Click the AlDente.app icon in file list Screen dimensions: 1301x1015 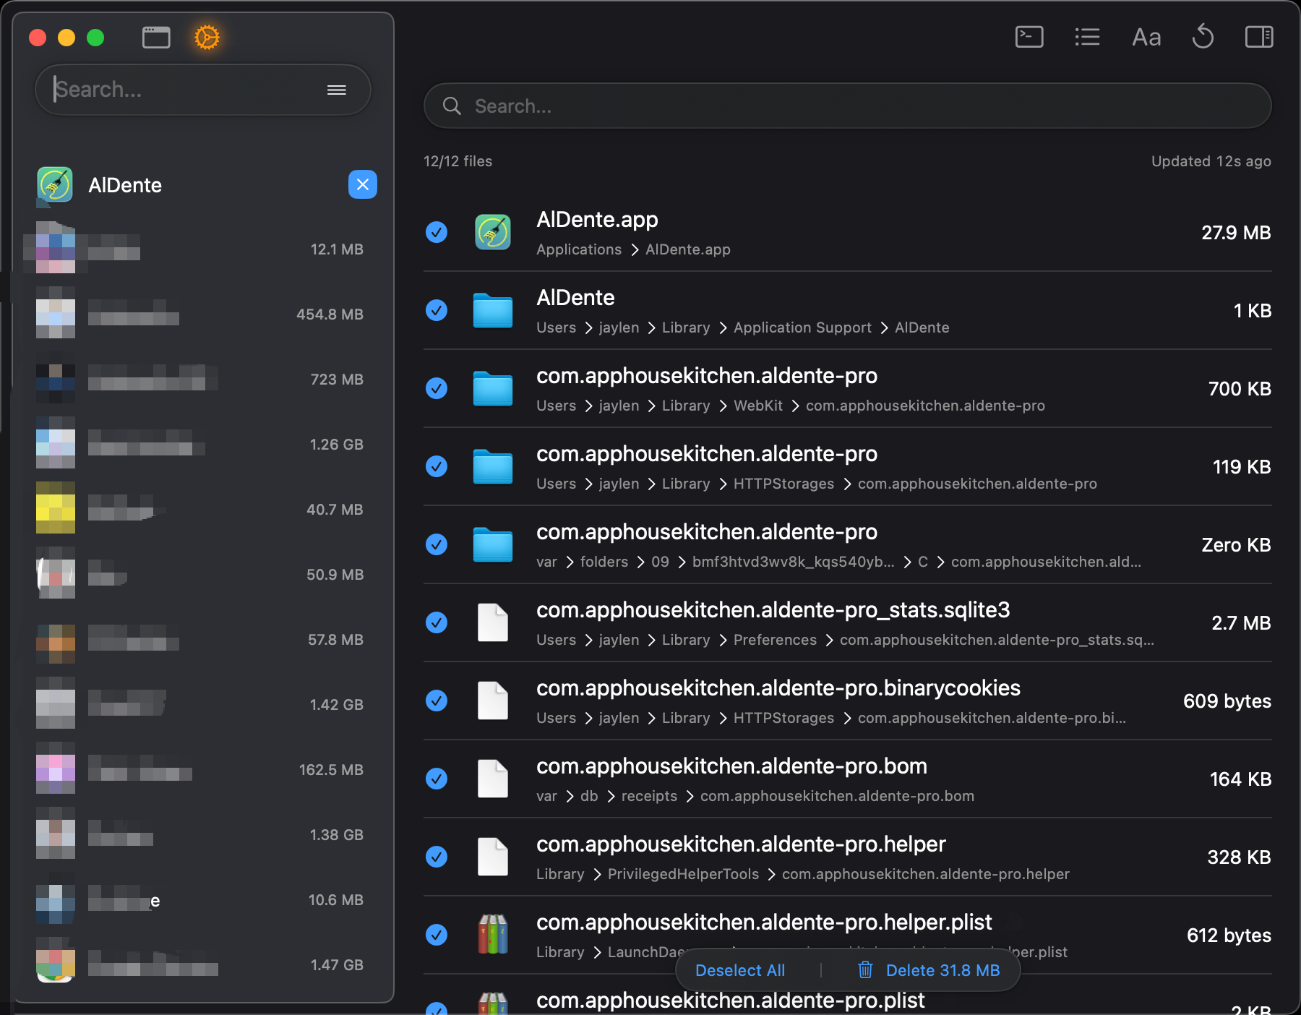coord(493,232)
